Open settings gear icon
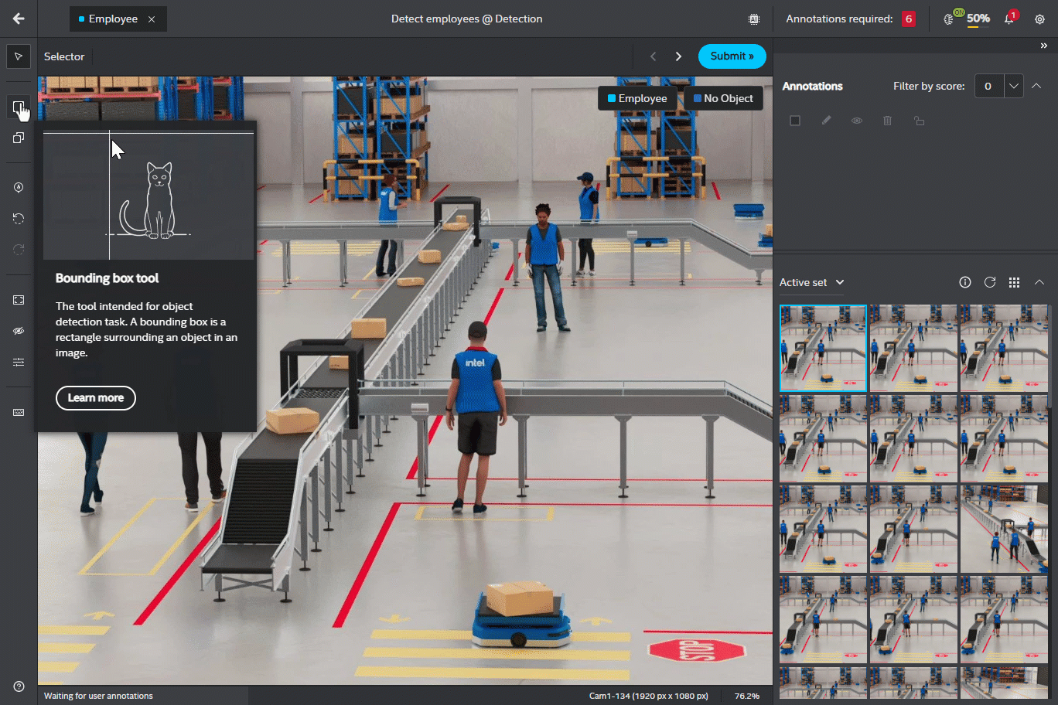Image resolution: width=1058 pixels, height=705 pixels. 1039,19
